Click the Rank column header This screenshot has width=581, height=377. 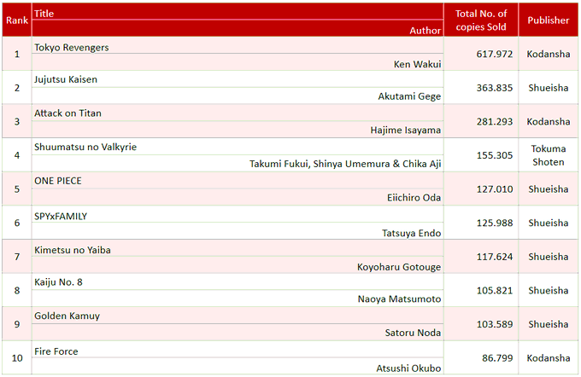17,20
